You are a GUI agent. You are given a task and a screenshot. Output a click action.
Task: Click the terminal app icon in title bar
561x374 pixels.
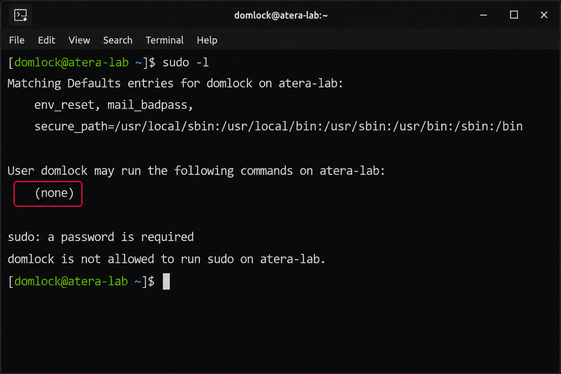pos(20,15)
